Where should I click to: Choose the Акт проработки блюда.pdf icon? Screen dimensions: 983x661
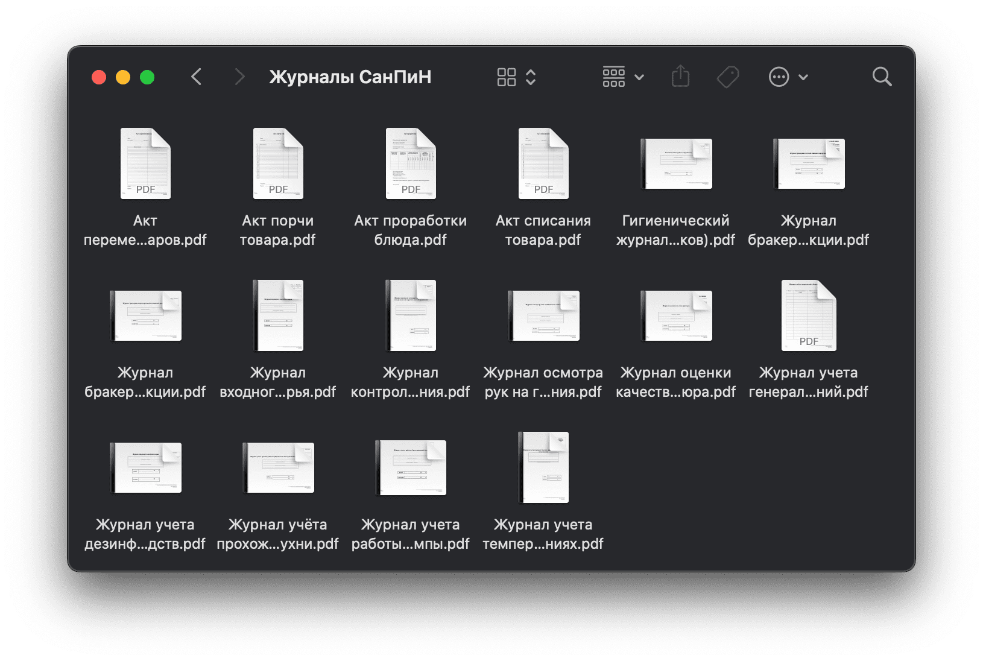click(411, 163)
